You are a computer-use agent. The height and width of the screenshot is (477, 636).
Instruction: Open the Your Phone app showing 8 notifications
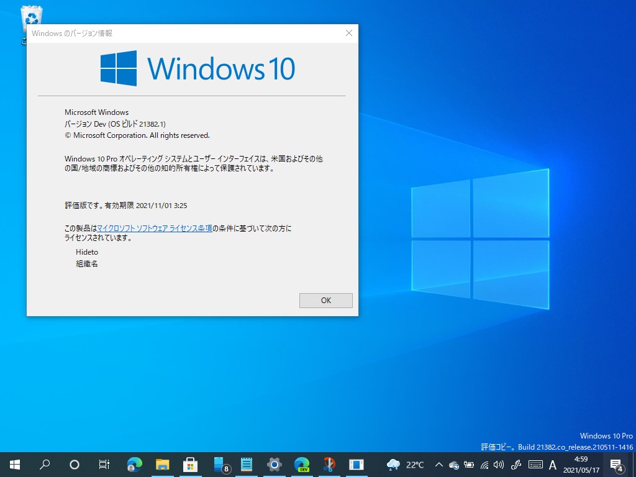[219, 464]
